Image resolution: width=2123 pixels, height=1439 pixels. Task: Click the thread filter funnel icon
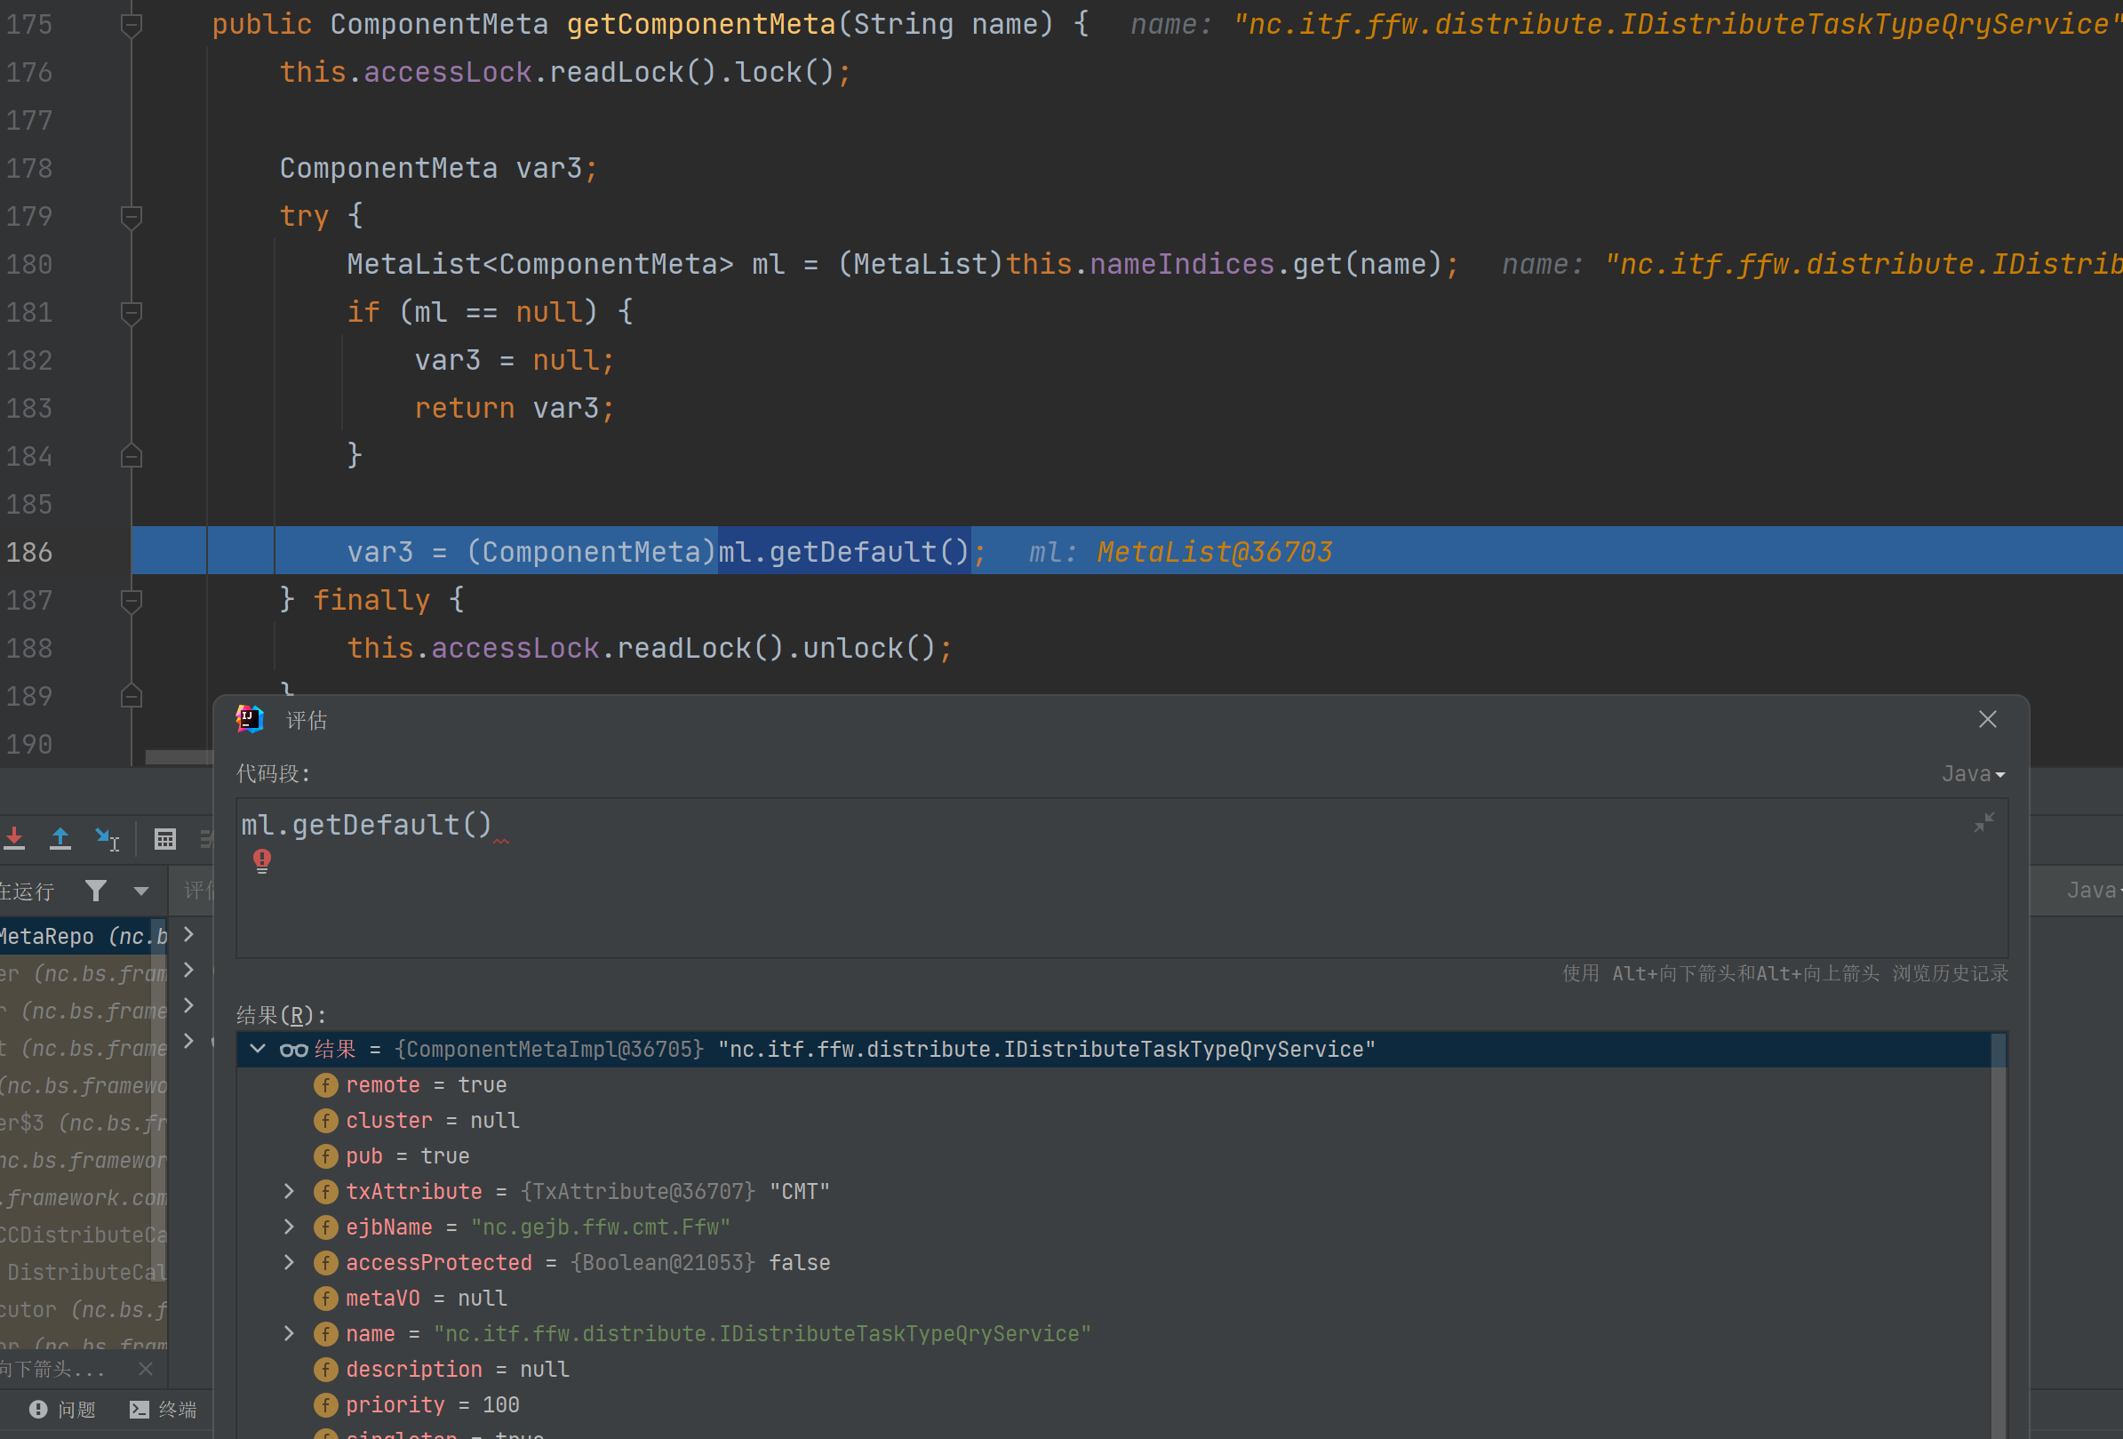coord(96,890)
